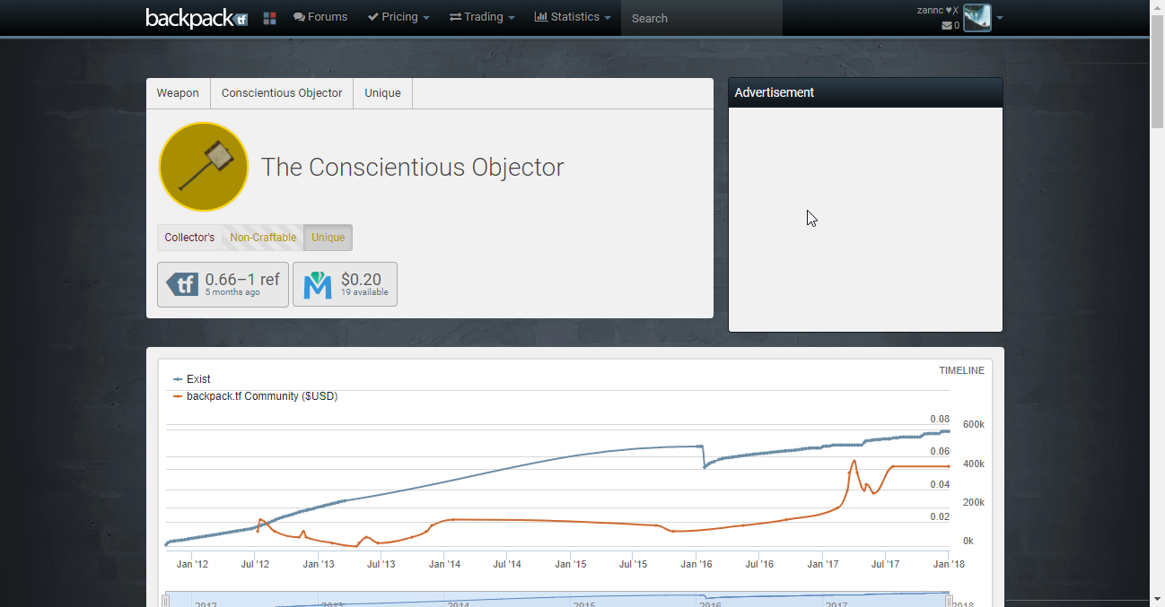1165x607 pixels.
Task: Expand the Pricing dropdown menu
Action: 399,17
